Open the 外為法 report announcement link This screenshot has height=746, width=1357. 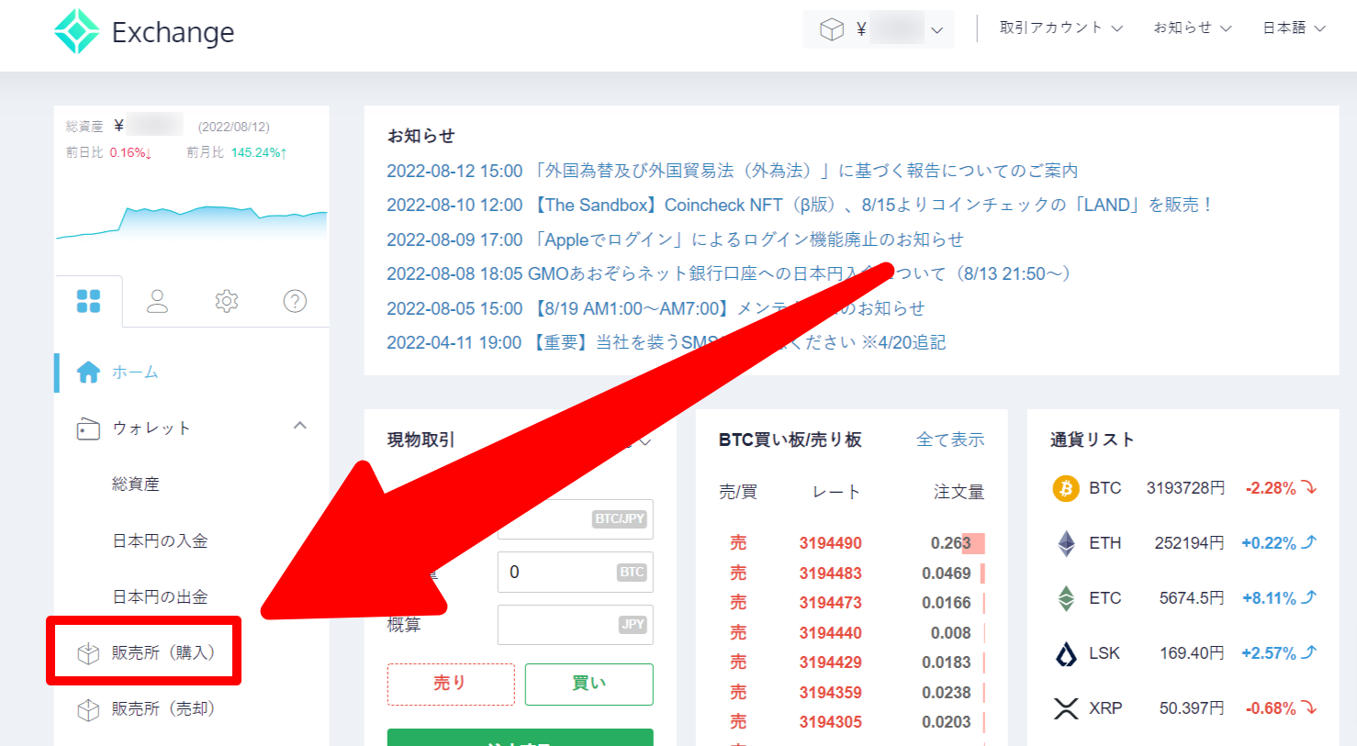tap(732, 171)
